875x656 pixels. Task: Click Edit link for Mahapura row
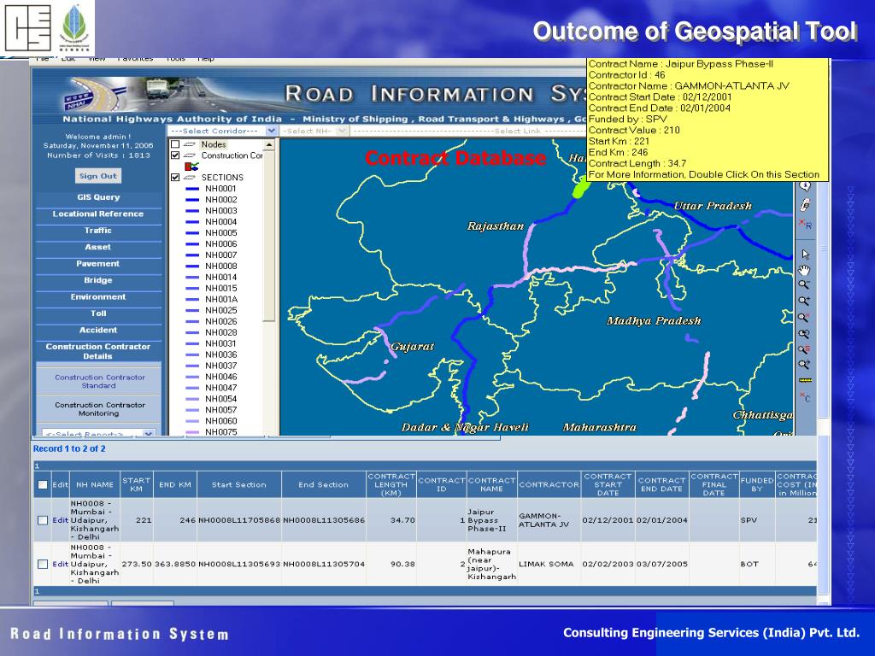click(60, 564)
